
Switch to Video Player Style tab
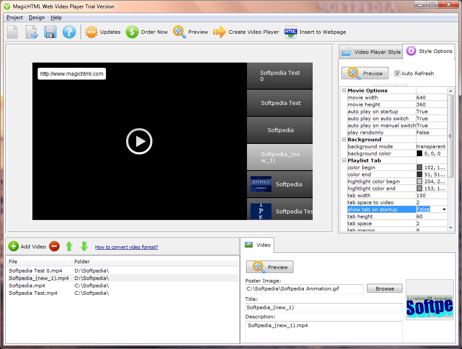[370, 52]
